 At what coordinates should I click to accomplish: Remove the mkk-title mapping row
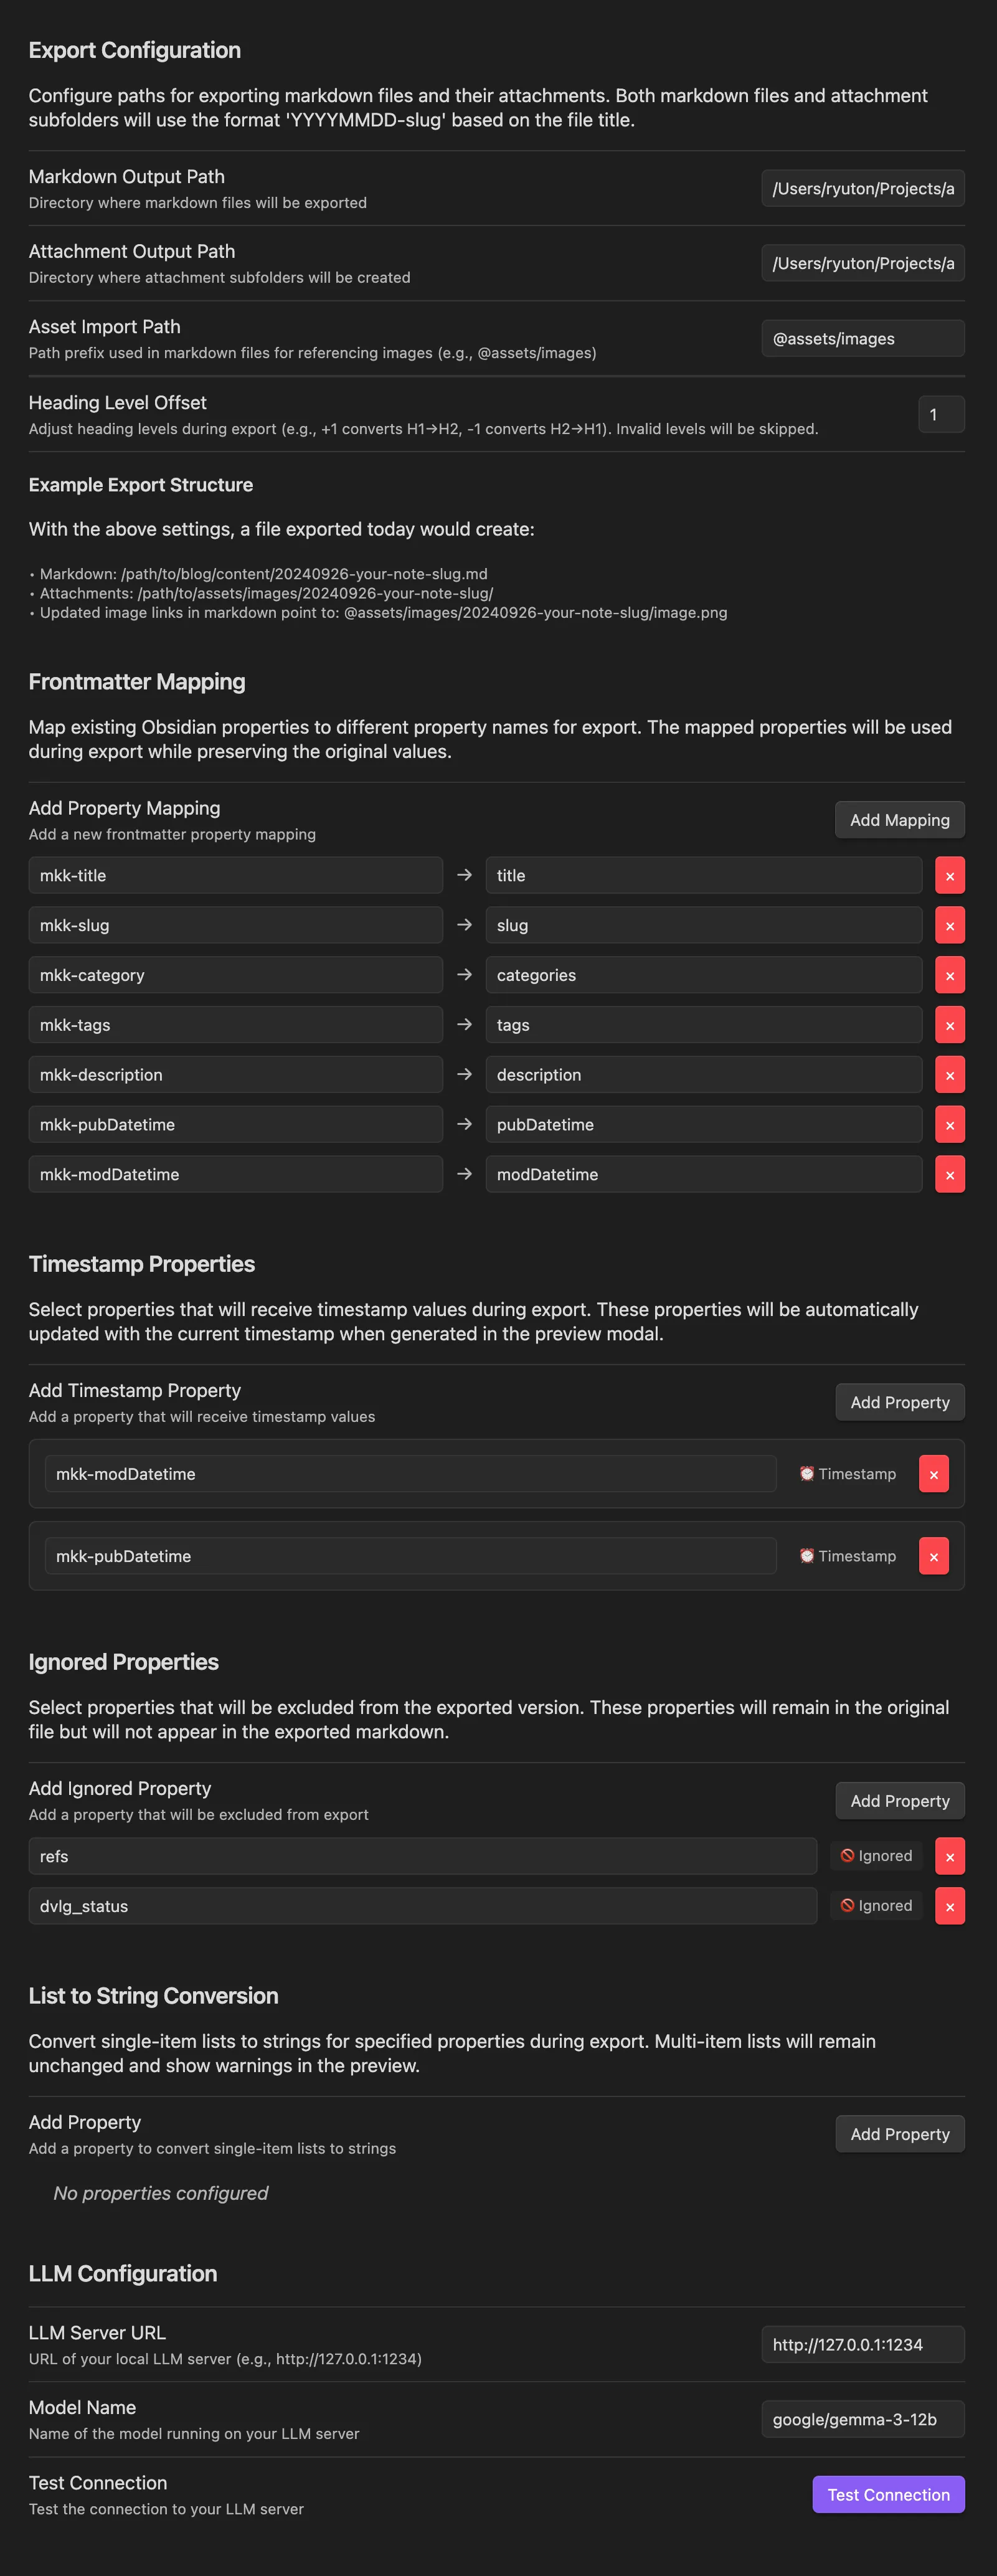pyautogui.click(x=949, y=875)
